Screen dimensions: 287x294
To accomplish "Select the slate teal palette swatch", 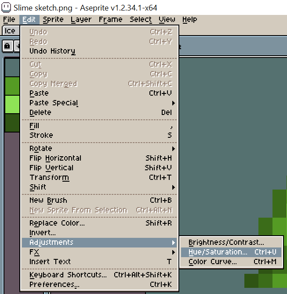I will pos(12,67).
